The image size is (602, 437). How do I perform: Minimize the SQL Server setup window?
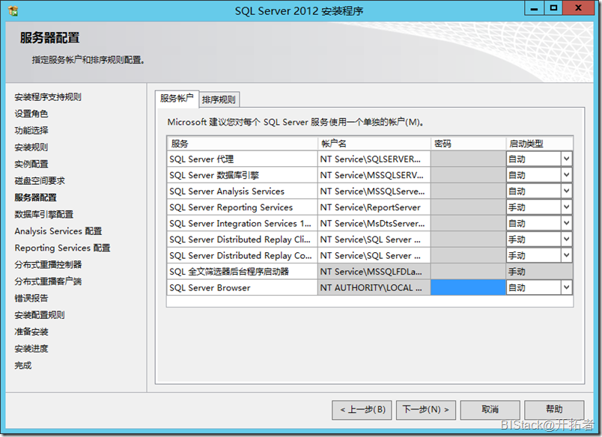534,8
